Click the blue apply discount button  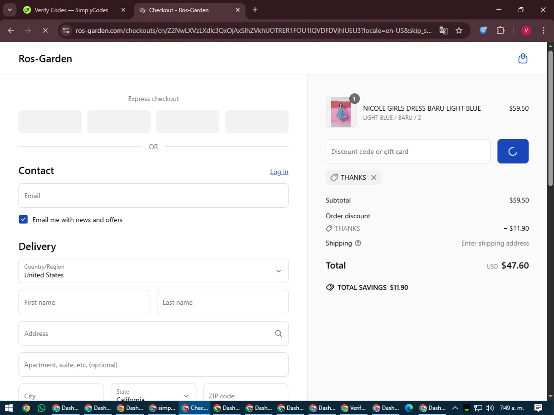513,151
